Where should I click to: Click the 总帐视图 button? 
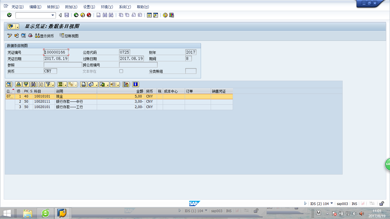tap(69, 36)
